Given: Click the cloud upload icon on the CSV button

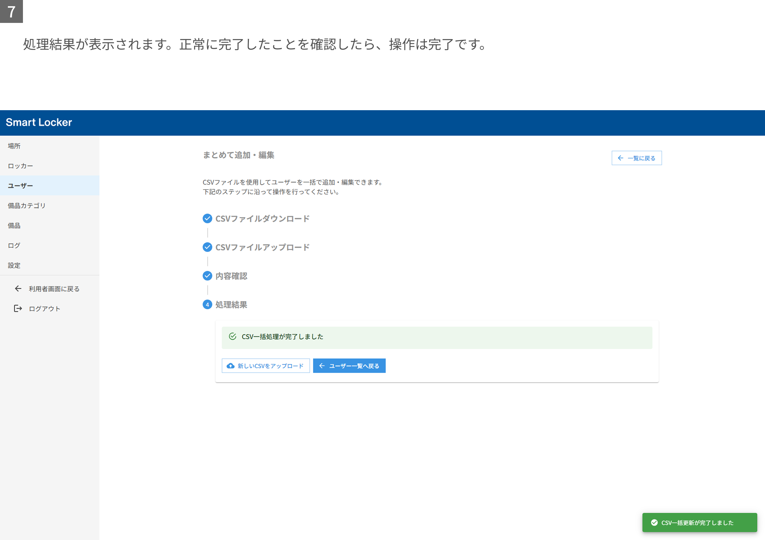Looking at the screenshot, I should coord(231,366).
